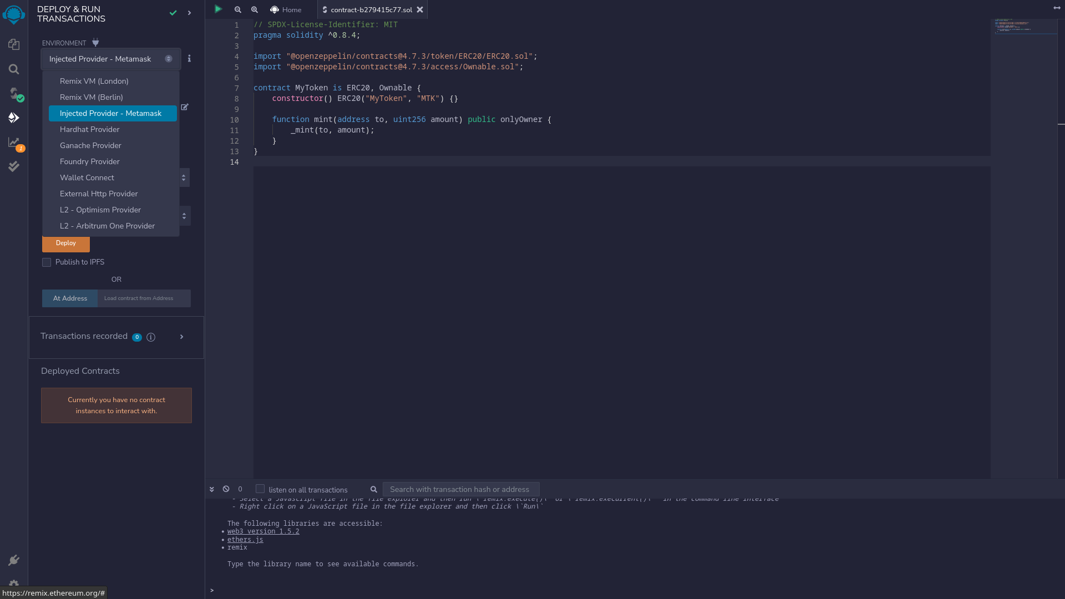Open the Plugin manager plug icon

[x=14, y=560]
